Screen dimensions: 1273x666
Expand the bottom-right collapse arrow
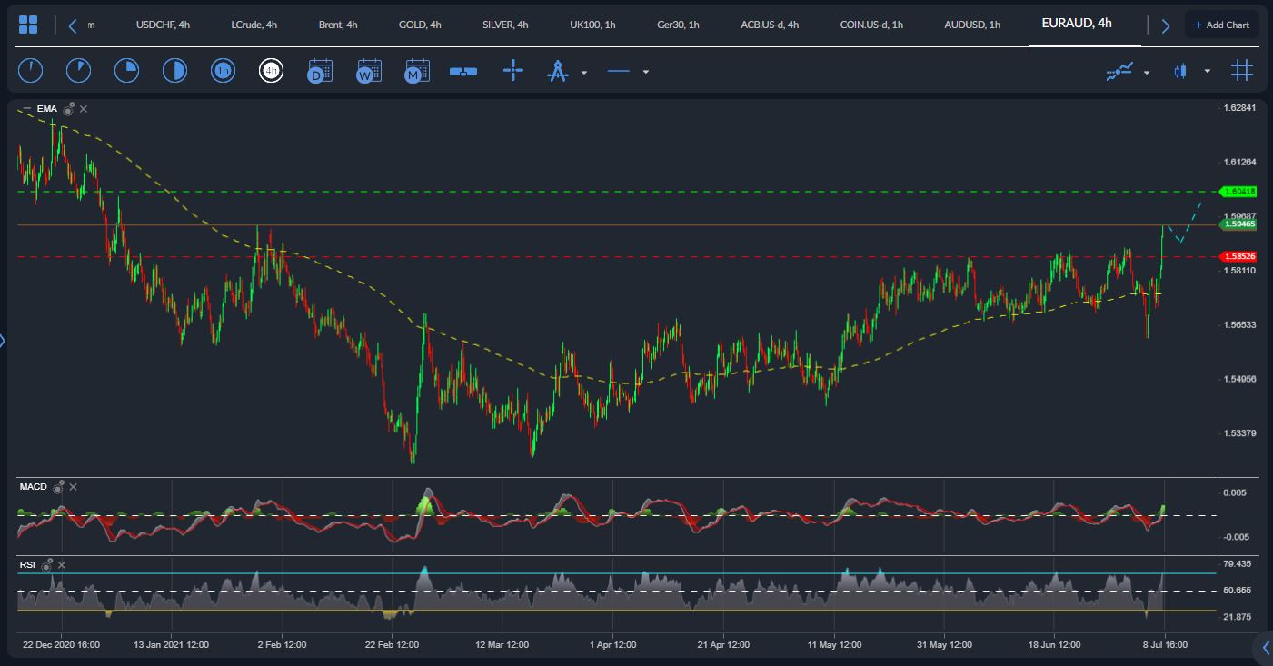(1267, 647)
